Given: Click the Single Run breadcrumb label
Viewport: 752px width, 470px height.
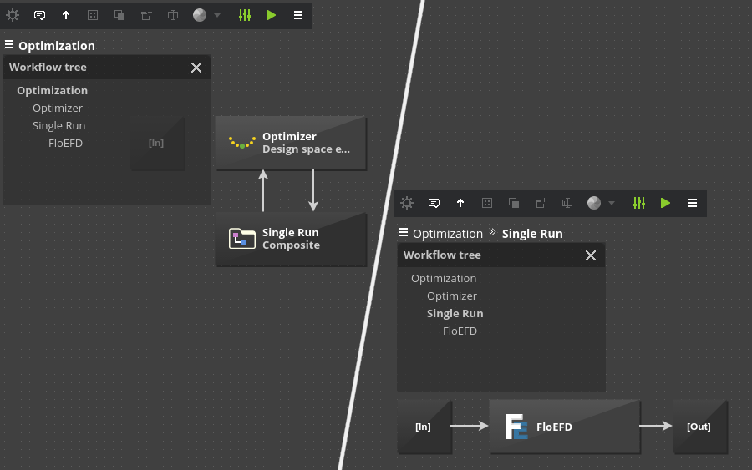Looking at the screenshot, I should (532, 234).
